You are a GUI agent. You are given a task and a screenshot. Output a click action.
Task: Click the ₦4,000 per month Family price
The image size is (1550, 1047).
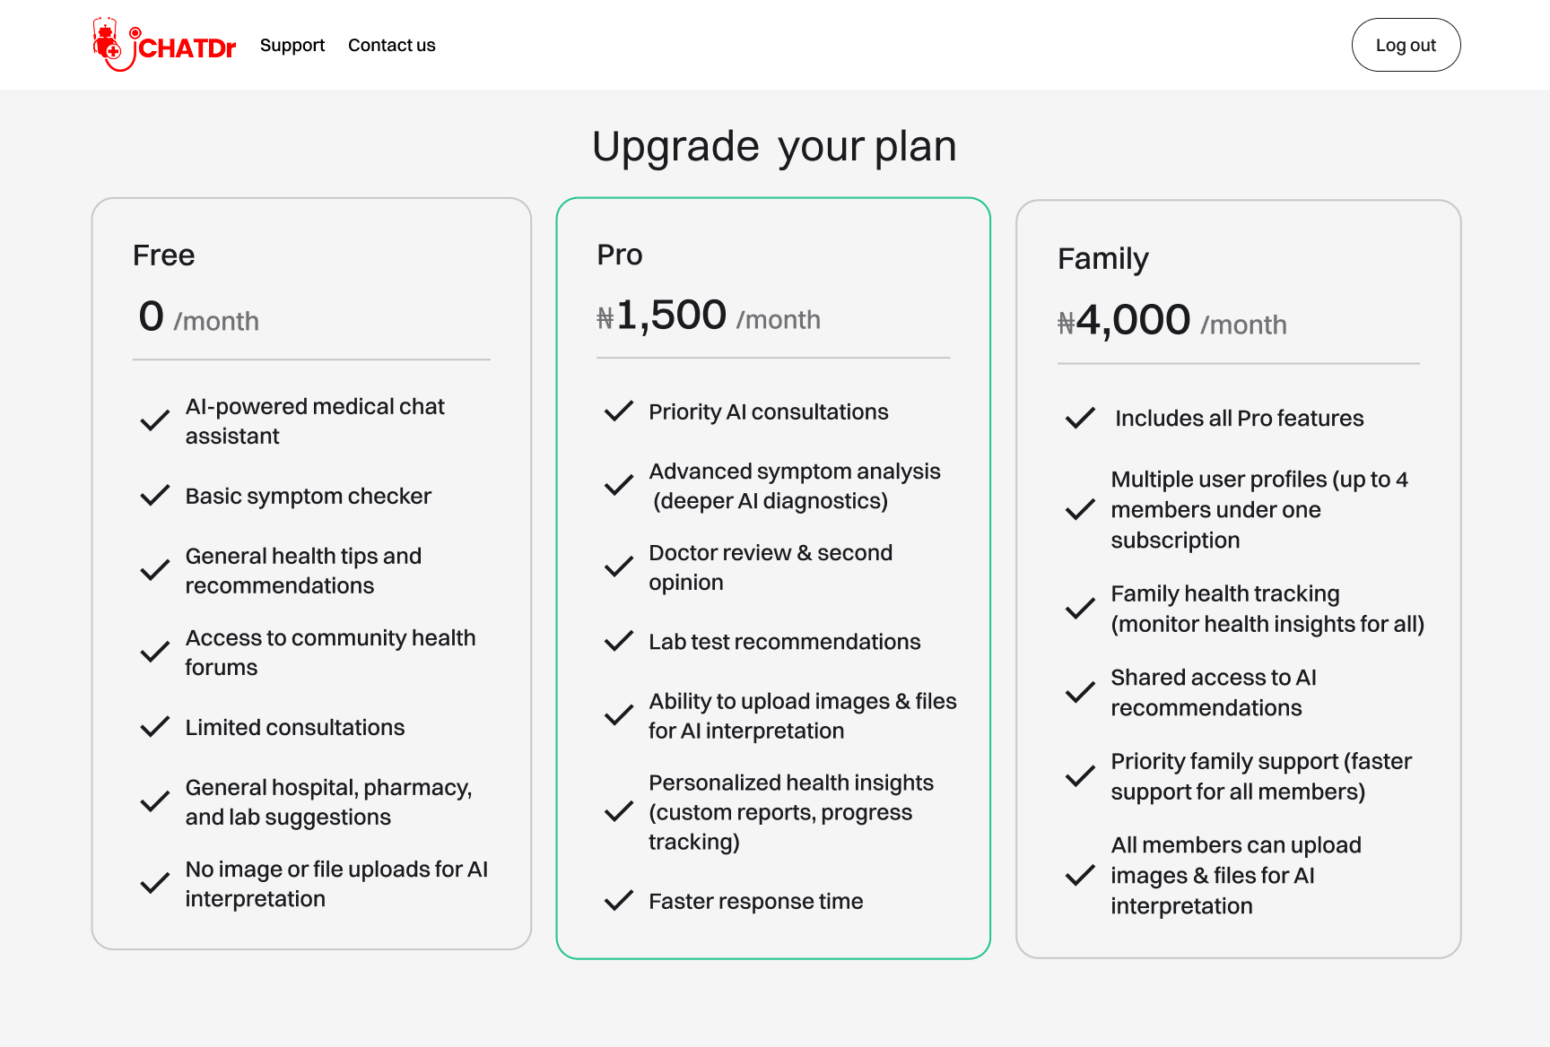pyautogui.click(x=1171, y=321)
